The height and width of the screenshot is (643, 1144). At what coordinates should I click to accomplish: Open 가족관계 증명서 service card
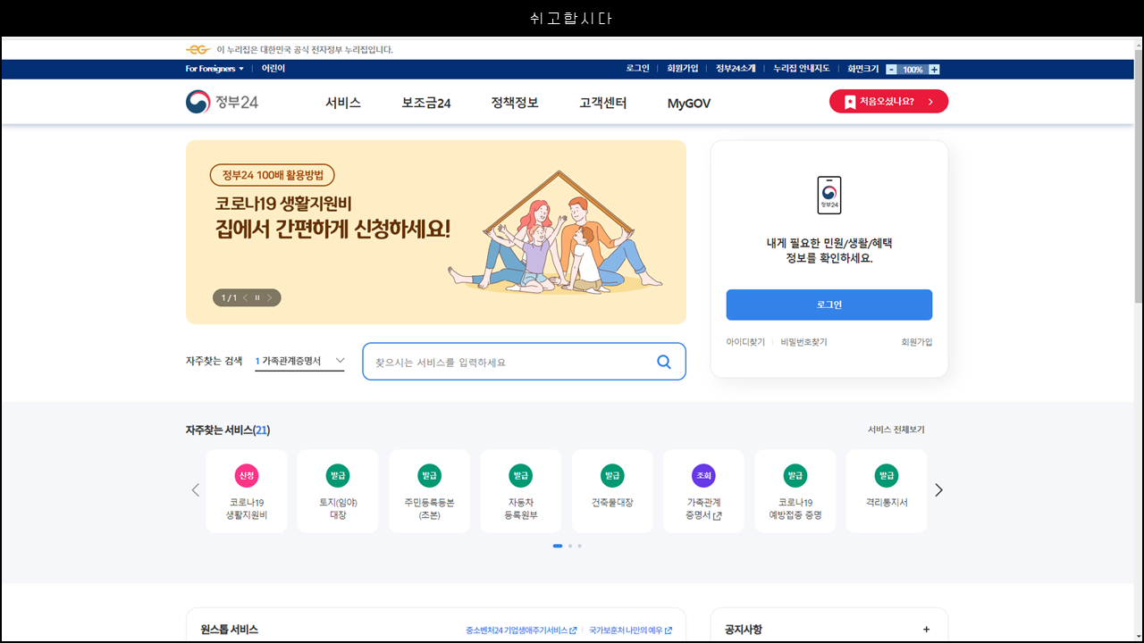(703, 491)
